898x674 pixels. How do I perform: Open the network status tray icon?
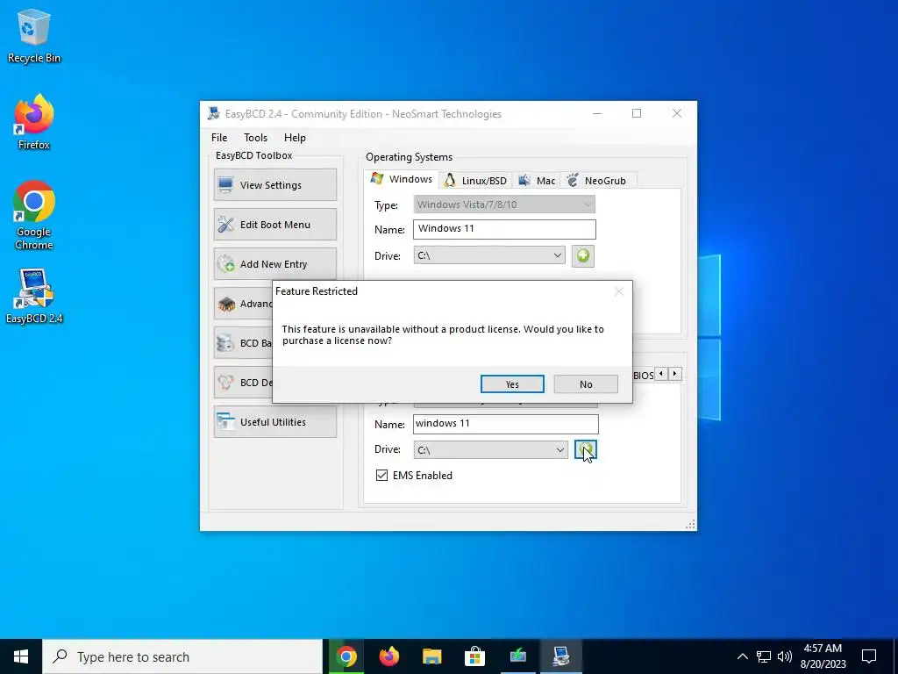(764, 656)
